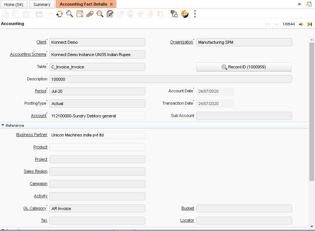Click the Parent Record up arrow
The height and width of the screenshot is (231, 315).
pos(140,14)
